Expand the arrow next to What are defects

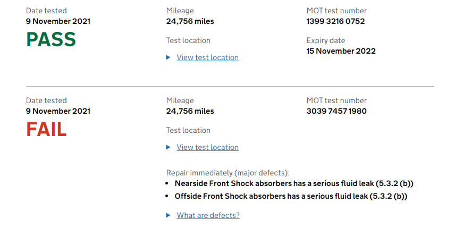[x=168, y=215]
